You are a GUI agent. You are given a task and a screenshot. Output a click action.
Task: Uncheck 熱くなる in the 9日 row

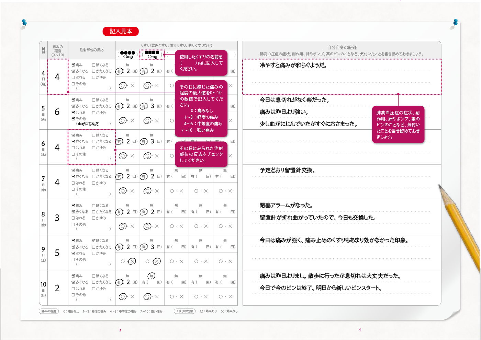pos(94,241)
